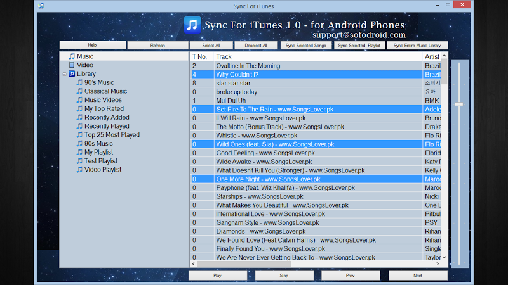Click the Video Playlist note icon
The height and width of the screenshot is (285, 508).
[x=79, y=170]
